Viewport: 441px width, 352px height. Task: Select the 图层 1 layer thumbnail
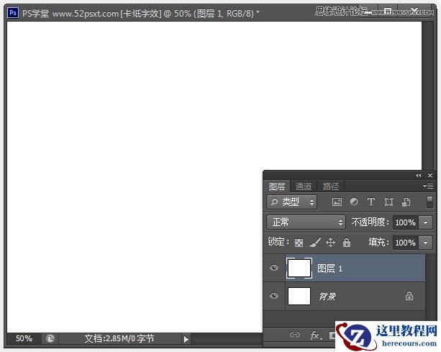[x=299, y=268]
